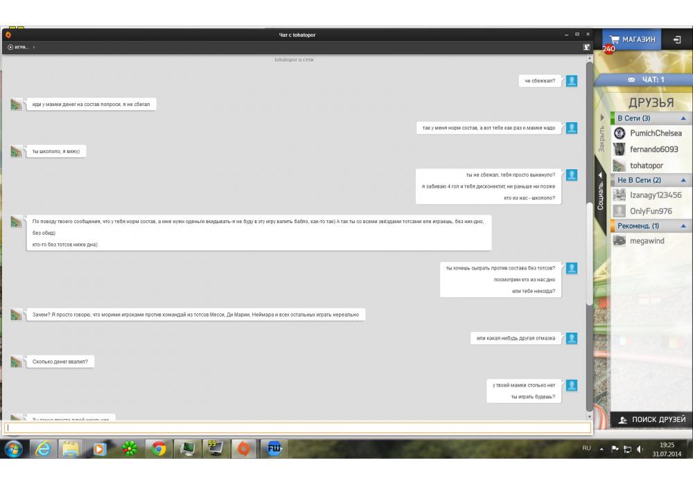
Task: Click Izanagy123456's avatar
Action: 619,195
